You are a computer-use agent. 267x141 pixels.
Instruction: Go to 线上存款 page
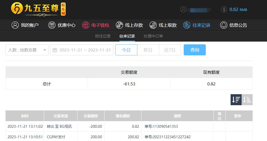(129, 25)
